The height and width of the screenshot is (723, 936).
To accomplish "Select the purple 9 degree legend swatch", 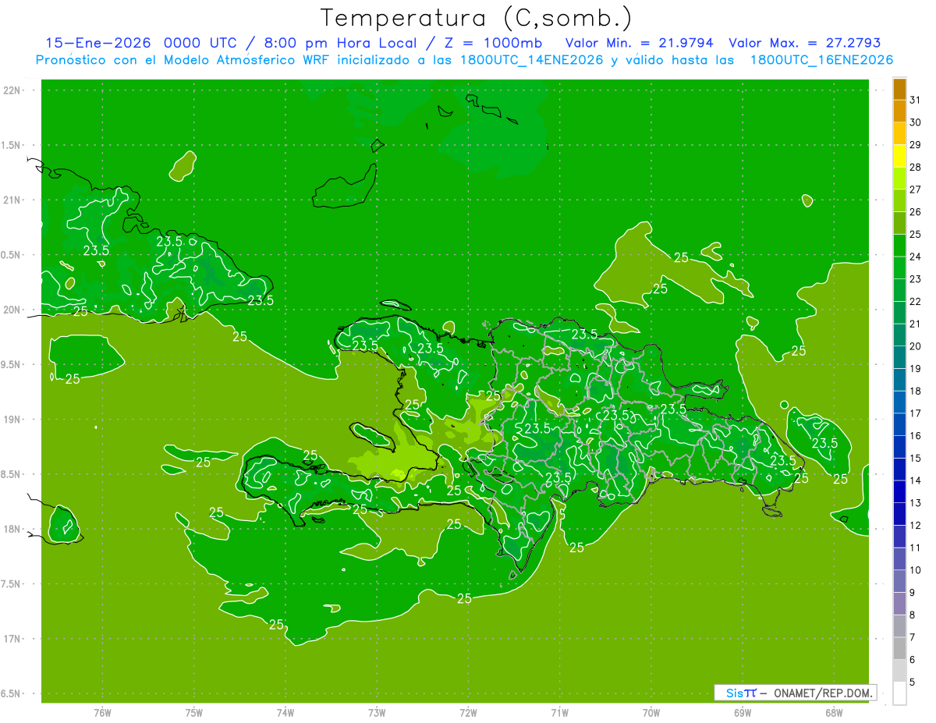I will point(899,582).
